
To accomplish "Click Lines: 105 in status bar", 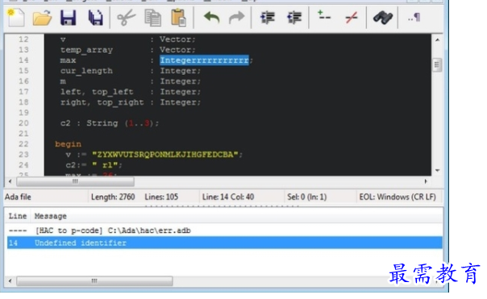I will click(161, 197).
